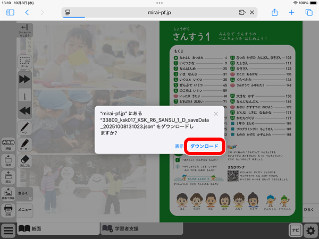Viewport: 319px width, 239px height.
Task: Tap the たしざん contents entry
Action: pos(261,63)
